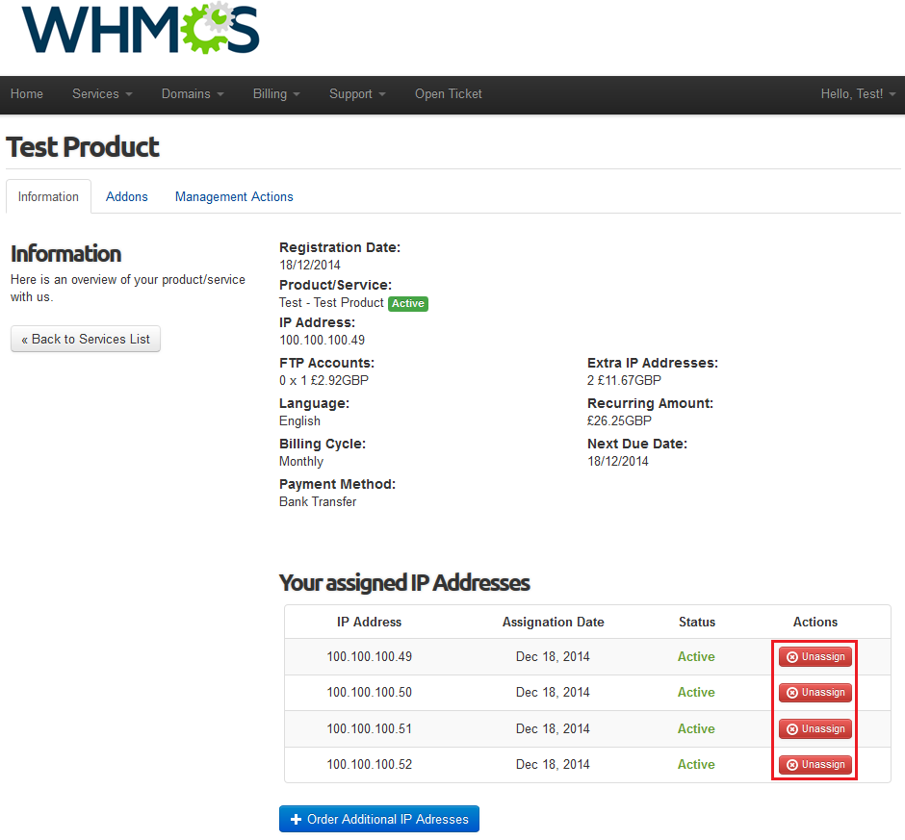Click Order Additional IP Adresses button
Viewport: 905px width, 840px height.
pos(378,819)
